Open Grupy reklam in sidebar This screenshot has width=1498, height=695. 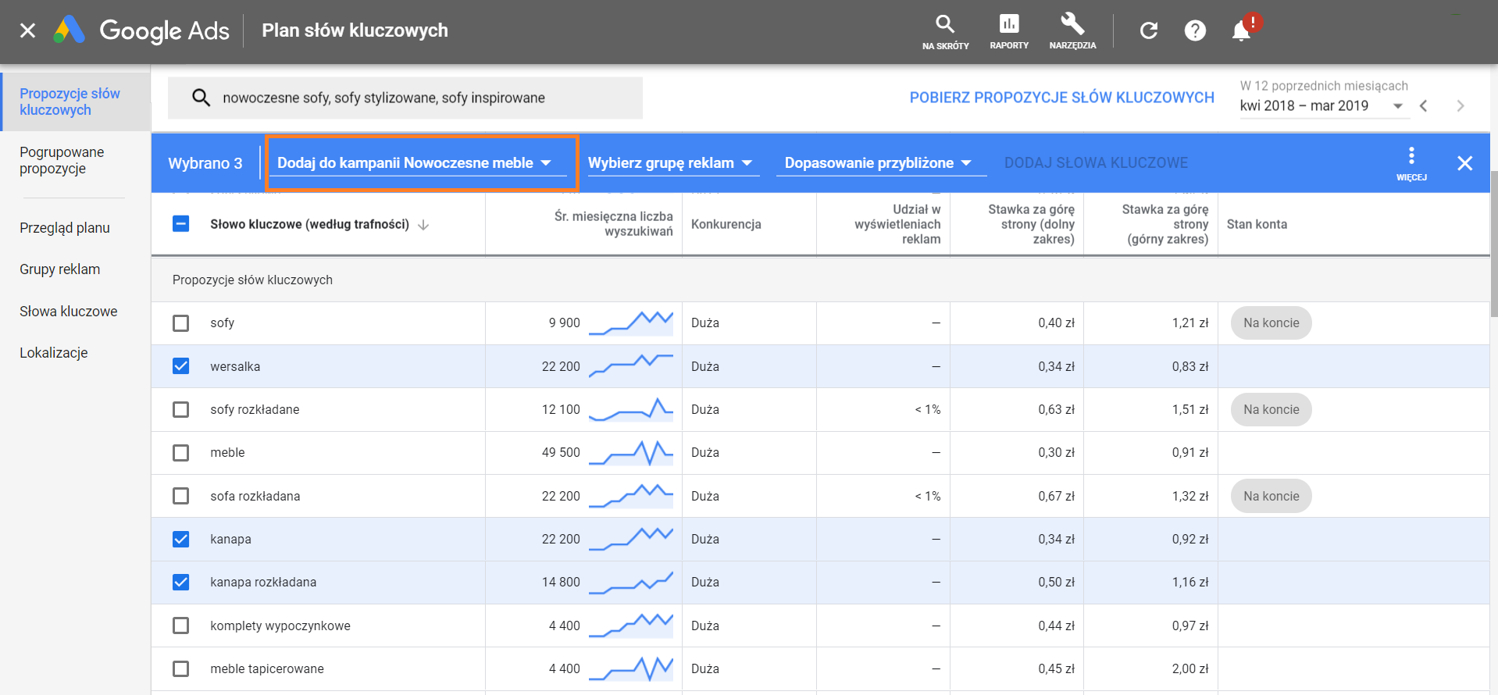[x=60, y=269]
